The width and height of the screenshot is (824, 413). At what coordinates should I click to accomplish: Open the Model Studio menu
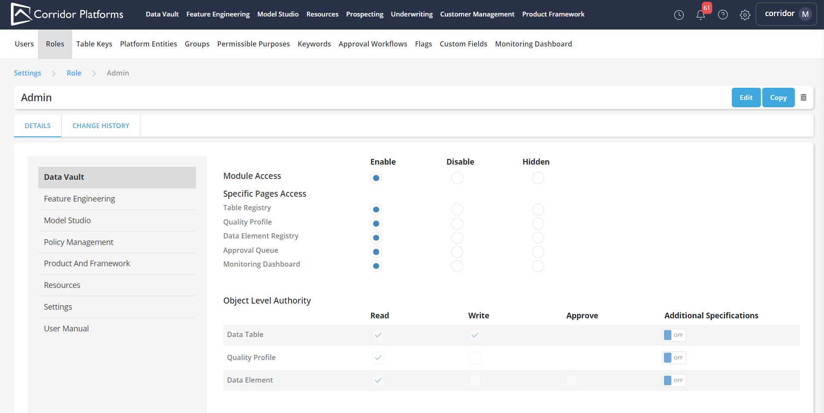point(278,14)
